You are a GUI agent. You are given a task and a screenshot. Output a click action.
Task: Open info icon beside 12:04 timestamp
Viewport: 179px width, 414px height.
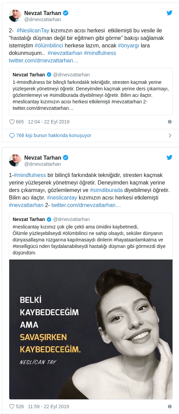(170, 122)
